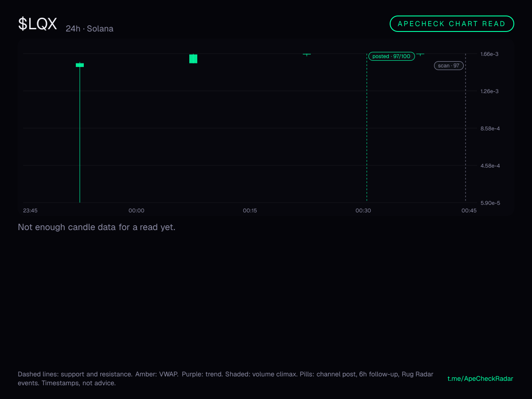Click the 5.90e-5 price axis label
Screen dimensions: 532x399
coord(490,203)
